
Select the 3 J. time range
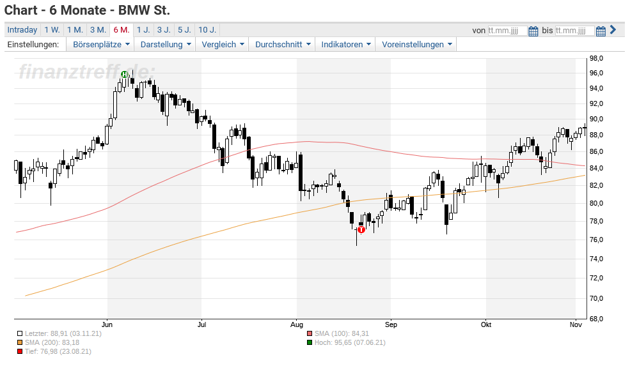click(164, 29)
